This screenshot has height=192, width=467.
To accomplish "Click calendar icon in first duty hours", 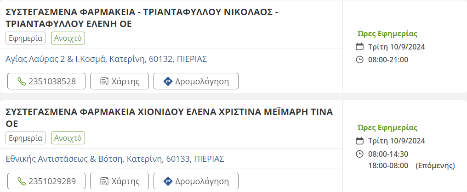I will coord(360,46).
